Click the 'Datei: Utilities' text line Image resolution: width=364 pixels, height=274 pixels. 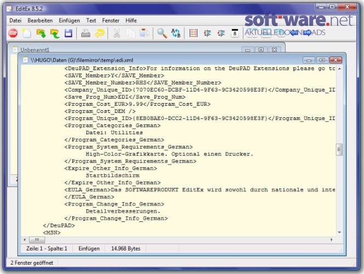click(114, 133)
